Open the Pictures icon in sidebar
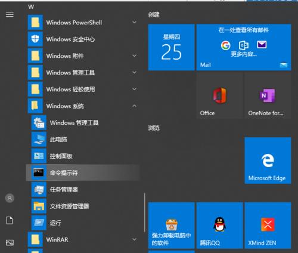The image size is (298, 253). click(10, 242)
